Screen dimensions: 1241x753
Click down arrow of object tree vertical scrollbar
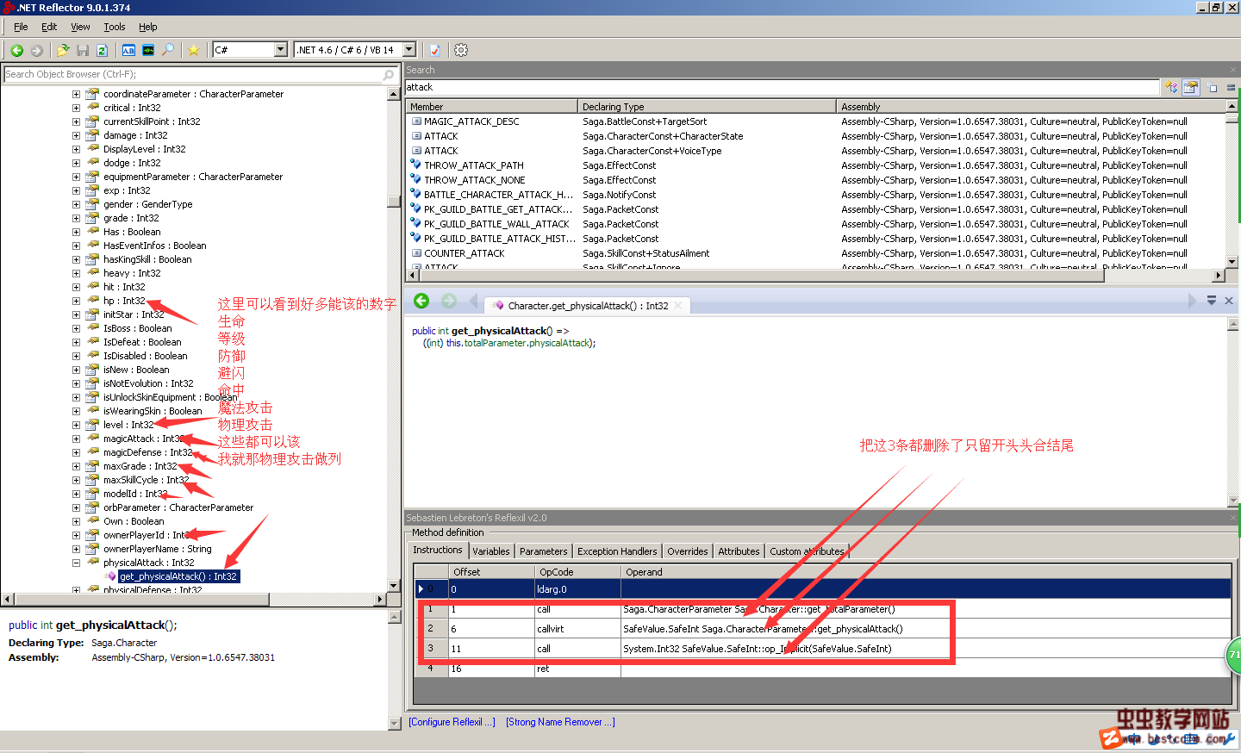[x=394, y=586]
